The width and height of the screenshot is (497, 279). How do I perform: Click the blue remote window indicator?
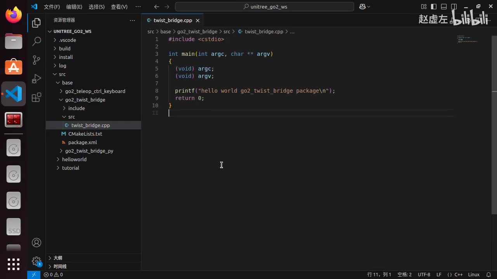(34, 275)
